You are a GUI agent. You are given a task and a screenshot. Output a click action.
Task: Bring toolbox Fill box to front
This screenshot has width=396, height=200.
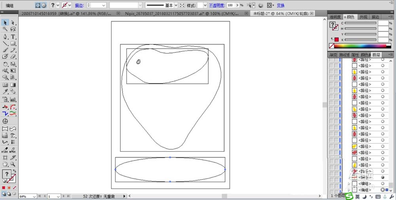[x=7, y=174]
